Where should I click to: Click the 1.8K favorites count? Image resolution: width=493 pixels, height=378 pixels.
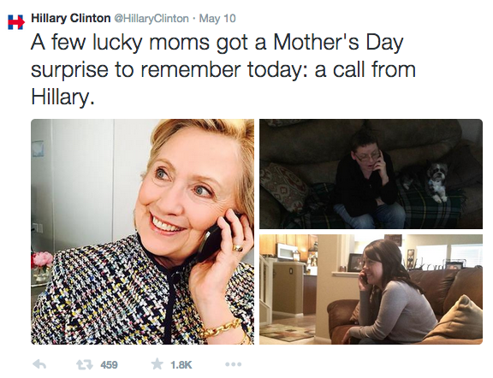181,365
